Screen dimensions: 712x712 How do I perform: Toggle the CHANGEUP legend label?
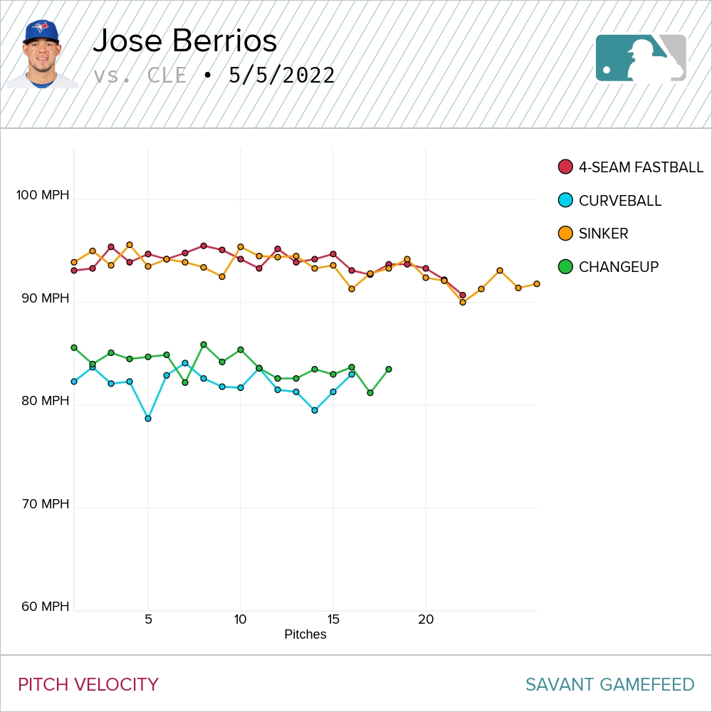[619, 267]
